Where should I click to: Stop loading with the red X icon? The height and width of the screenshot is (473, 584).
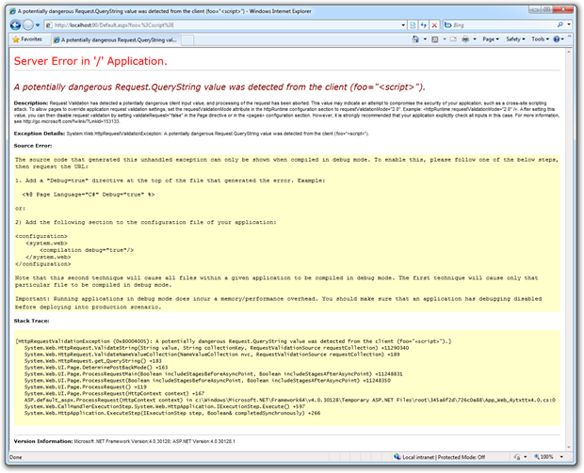click(x=434, y=24)
